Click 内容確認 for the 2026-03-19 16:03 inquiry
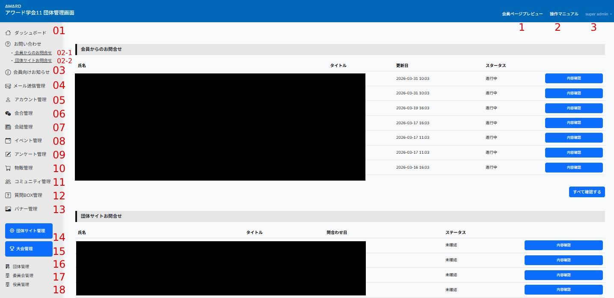This screenshot has height=298, width=614. click(x=573, y=108)
